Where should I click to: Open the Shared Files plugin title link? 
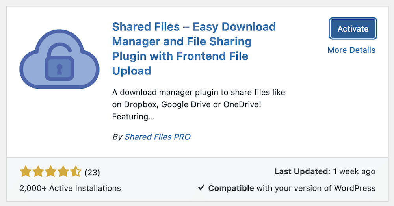tap(194, 49)
